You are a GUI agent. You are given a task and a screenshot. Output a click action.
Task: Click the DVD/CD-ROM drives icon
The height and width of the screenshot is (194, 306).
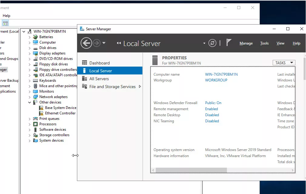coord(35,58)
